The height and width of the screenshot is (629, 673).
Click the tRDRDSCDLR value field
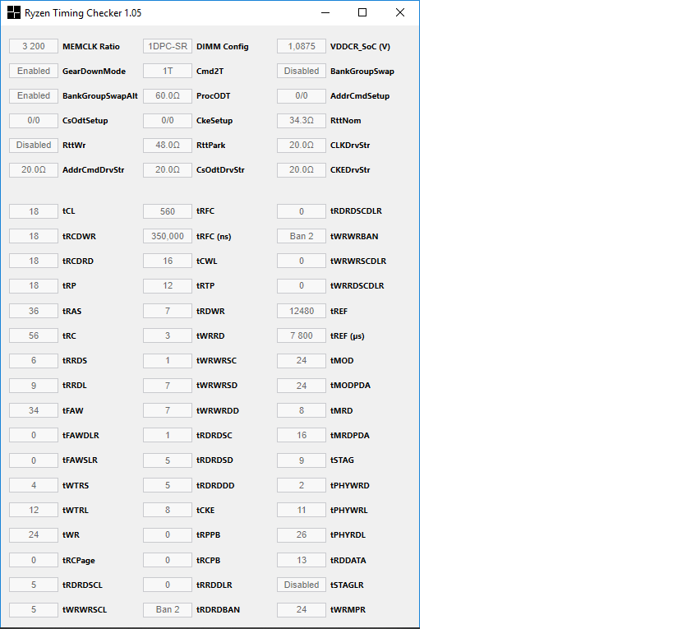[302, 211]
